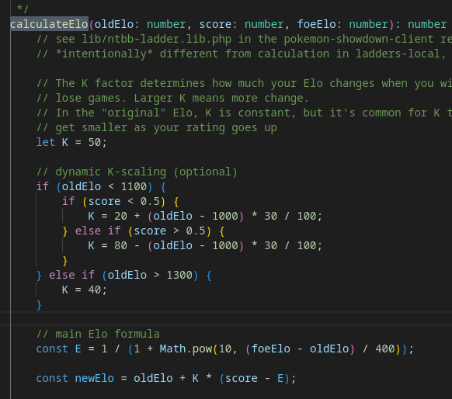452x399 pixels.
Task: Click the 'K = 20 + (oldElo - 1000)' line
Action: [x=205, y=216]
